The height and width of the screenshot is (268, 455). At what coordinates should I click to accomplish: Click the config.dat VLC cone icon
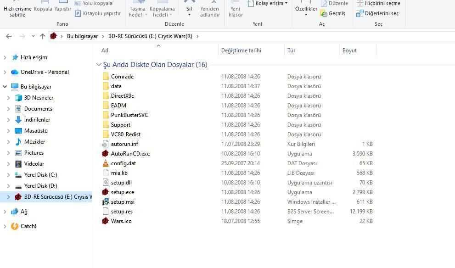pos(105,163)
